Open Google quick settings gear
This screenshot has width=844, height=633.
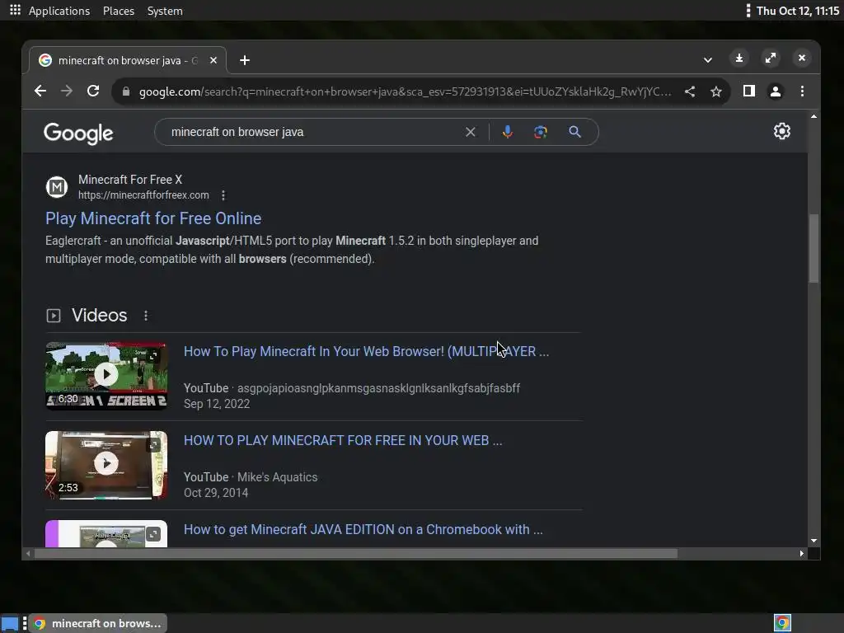pos(781,131)
